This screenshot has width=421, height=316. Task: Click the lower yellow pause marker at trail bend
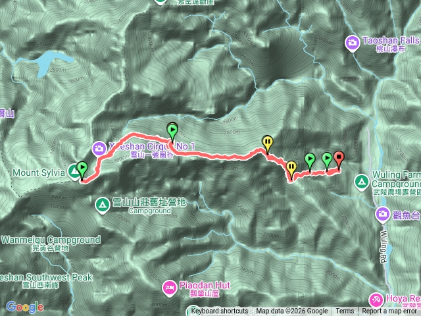[x=291, y=169]
